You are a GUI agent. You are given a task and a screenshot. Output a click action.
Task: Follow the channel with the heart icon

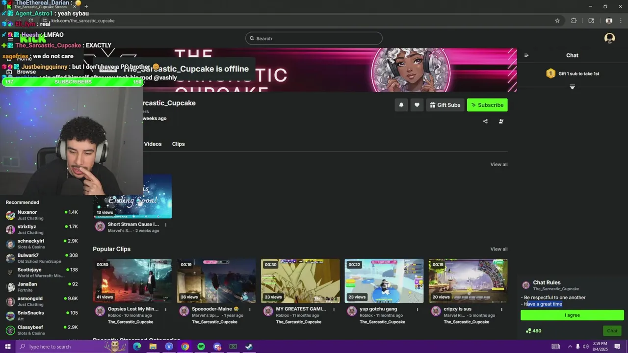(417, 105)
